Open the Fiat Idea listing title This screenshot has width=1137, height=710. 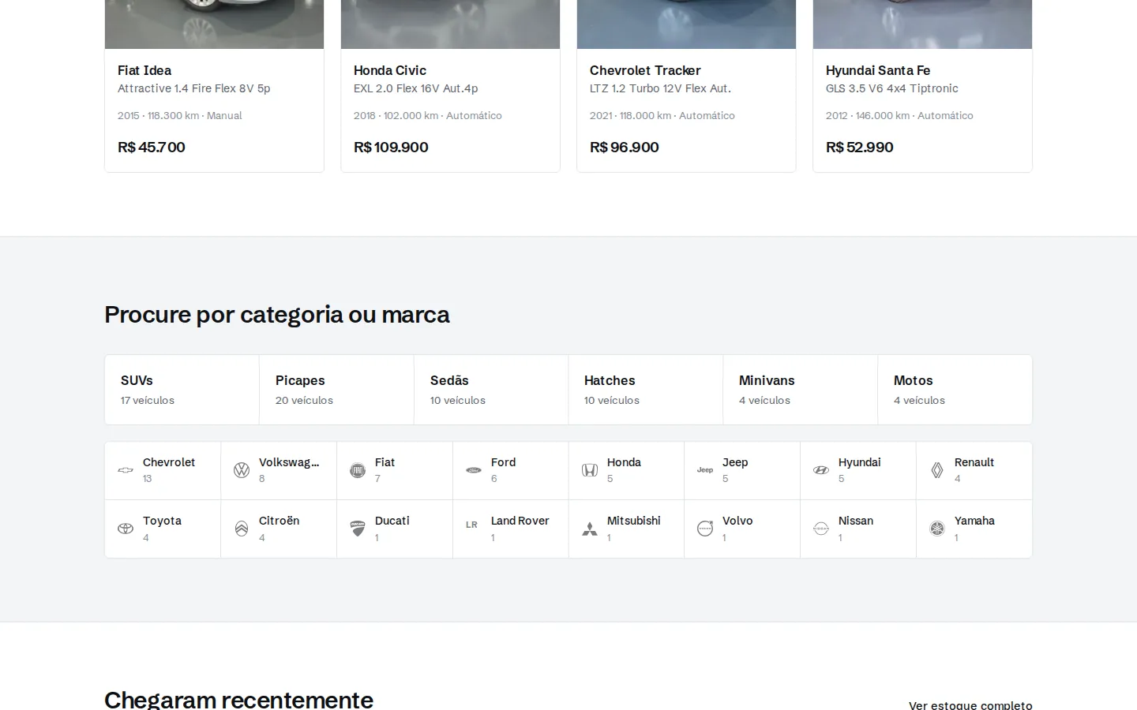[x=144, y=70]
